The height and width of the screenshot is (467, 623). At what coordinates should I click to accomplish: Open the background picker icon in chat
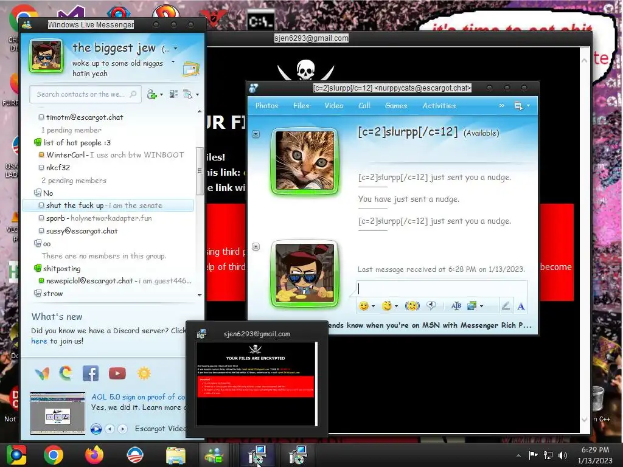[x=472, y=305]
